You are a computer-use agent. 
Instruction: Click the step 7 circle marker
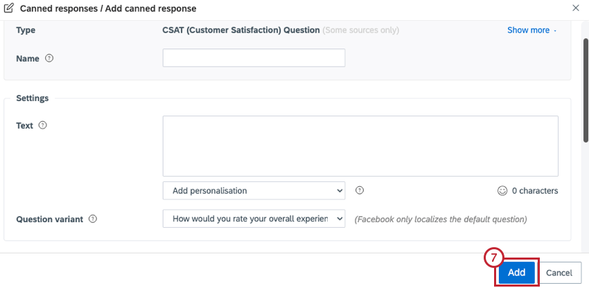click(x=494, y=258)
